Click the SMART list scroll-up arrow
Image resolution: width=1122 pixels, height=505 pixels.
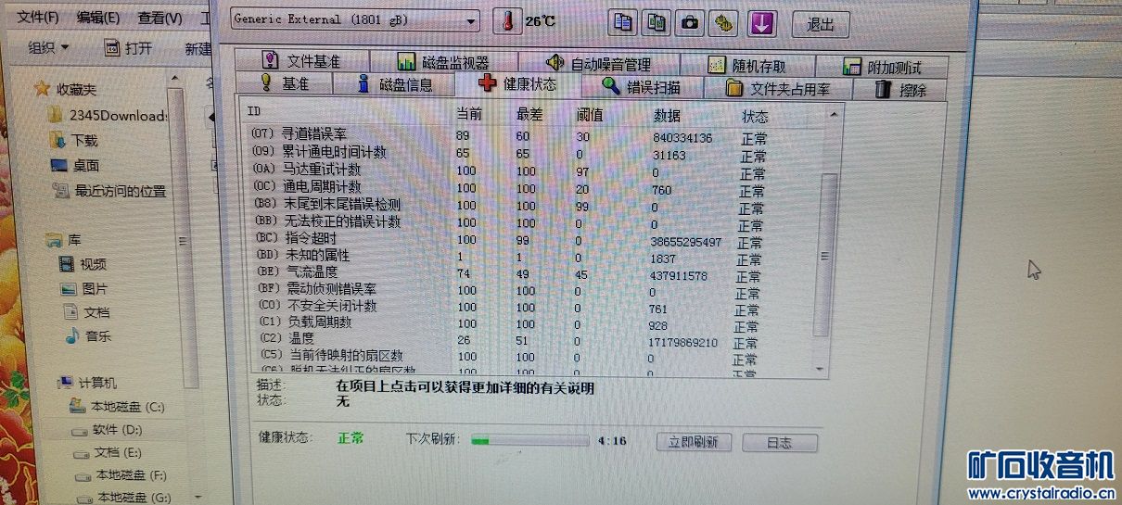[834, 114]
